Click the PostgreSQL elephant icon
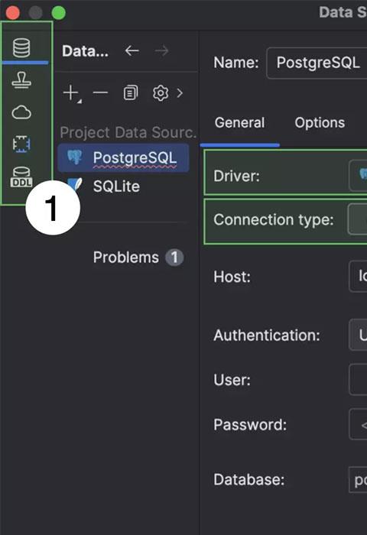This screenshot has width=367, height=535. [x=74, y=157]
